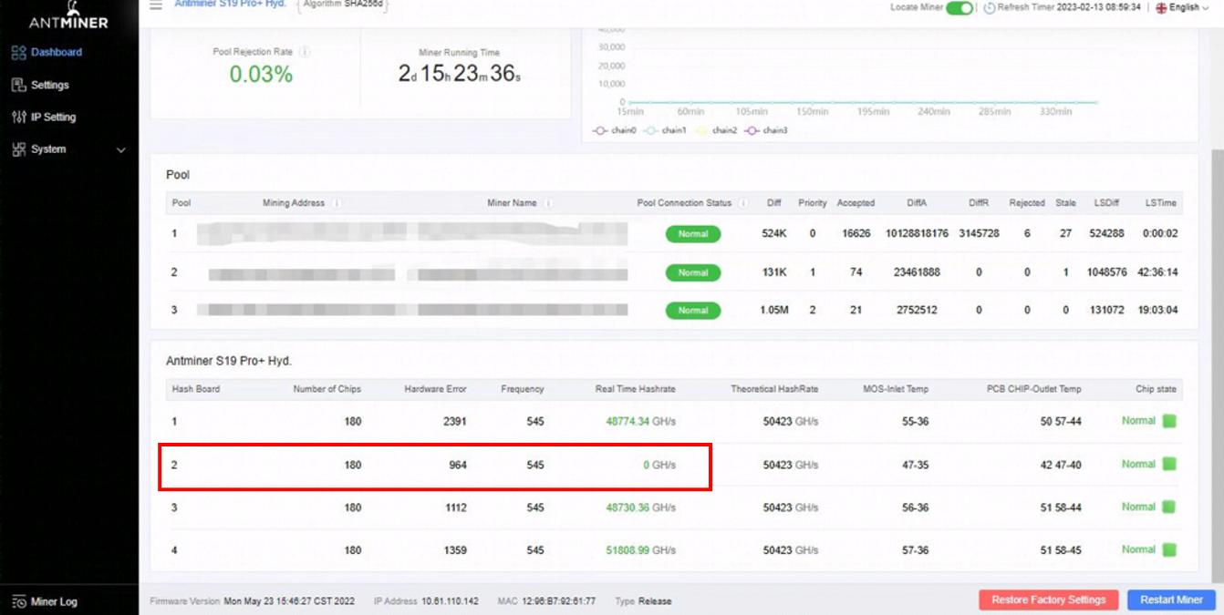Click the Restore Factory Settings button
Screen dimensions: 1224x615
(x=1049, y=600)
